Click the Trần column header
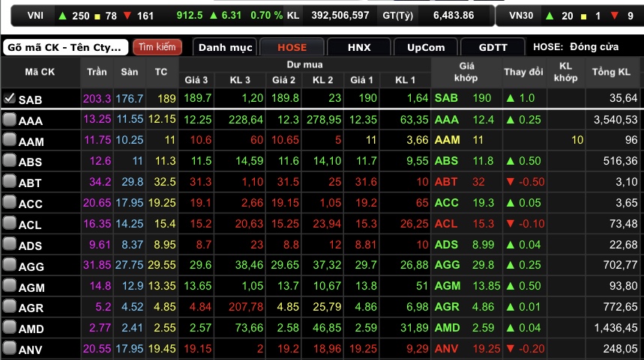The height and width of the screenshot is (360, 644). (x=97, y=72)
